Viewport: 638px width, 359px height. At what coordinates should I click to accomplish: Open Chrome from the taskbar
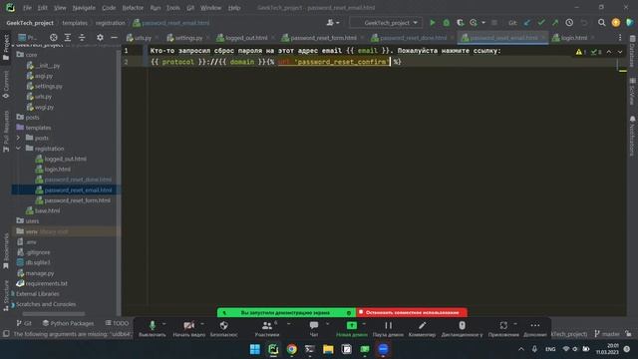[x=291, y=349]
